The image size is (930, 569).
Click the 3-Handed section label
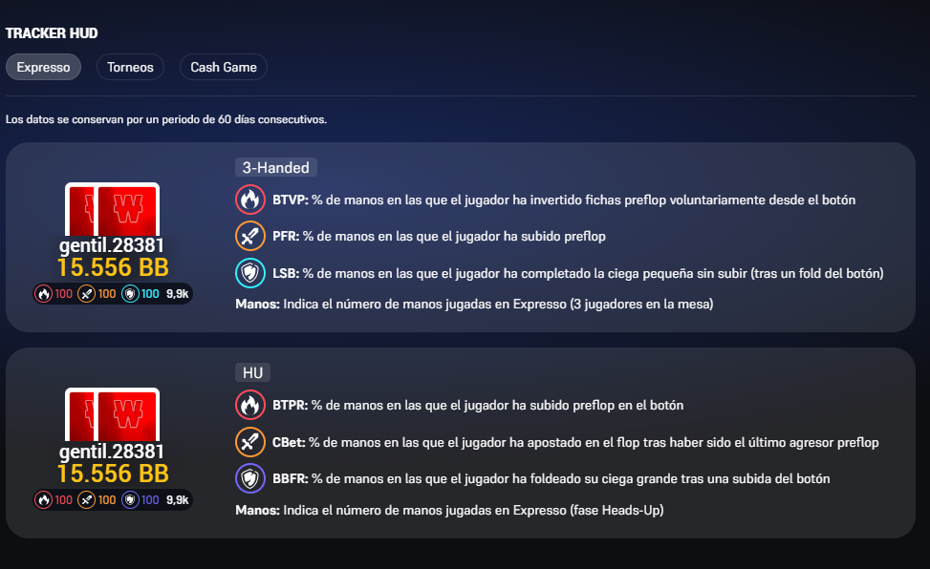click(275, 168)
